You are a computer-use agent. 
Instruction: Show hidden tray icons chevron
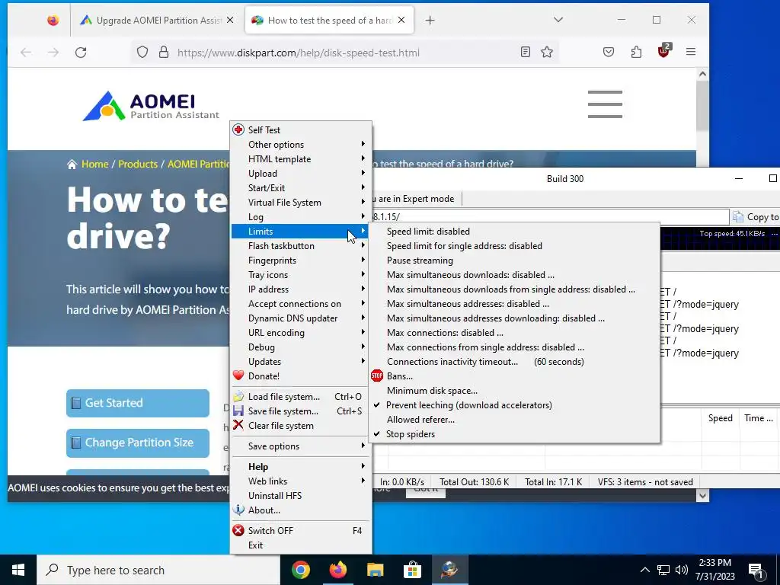click(x=644, y=570)
